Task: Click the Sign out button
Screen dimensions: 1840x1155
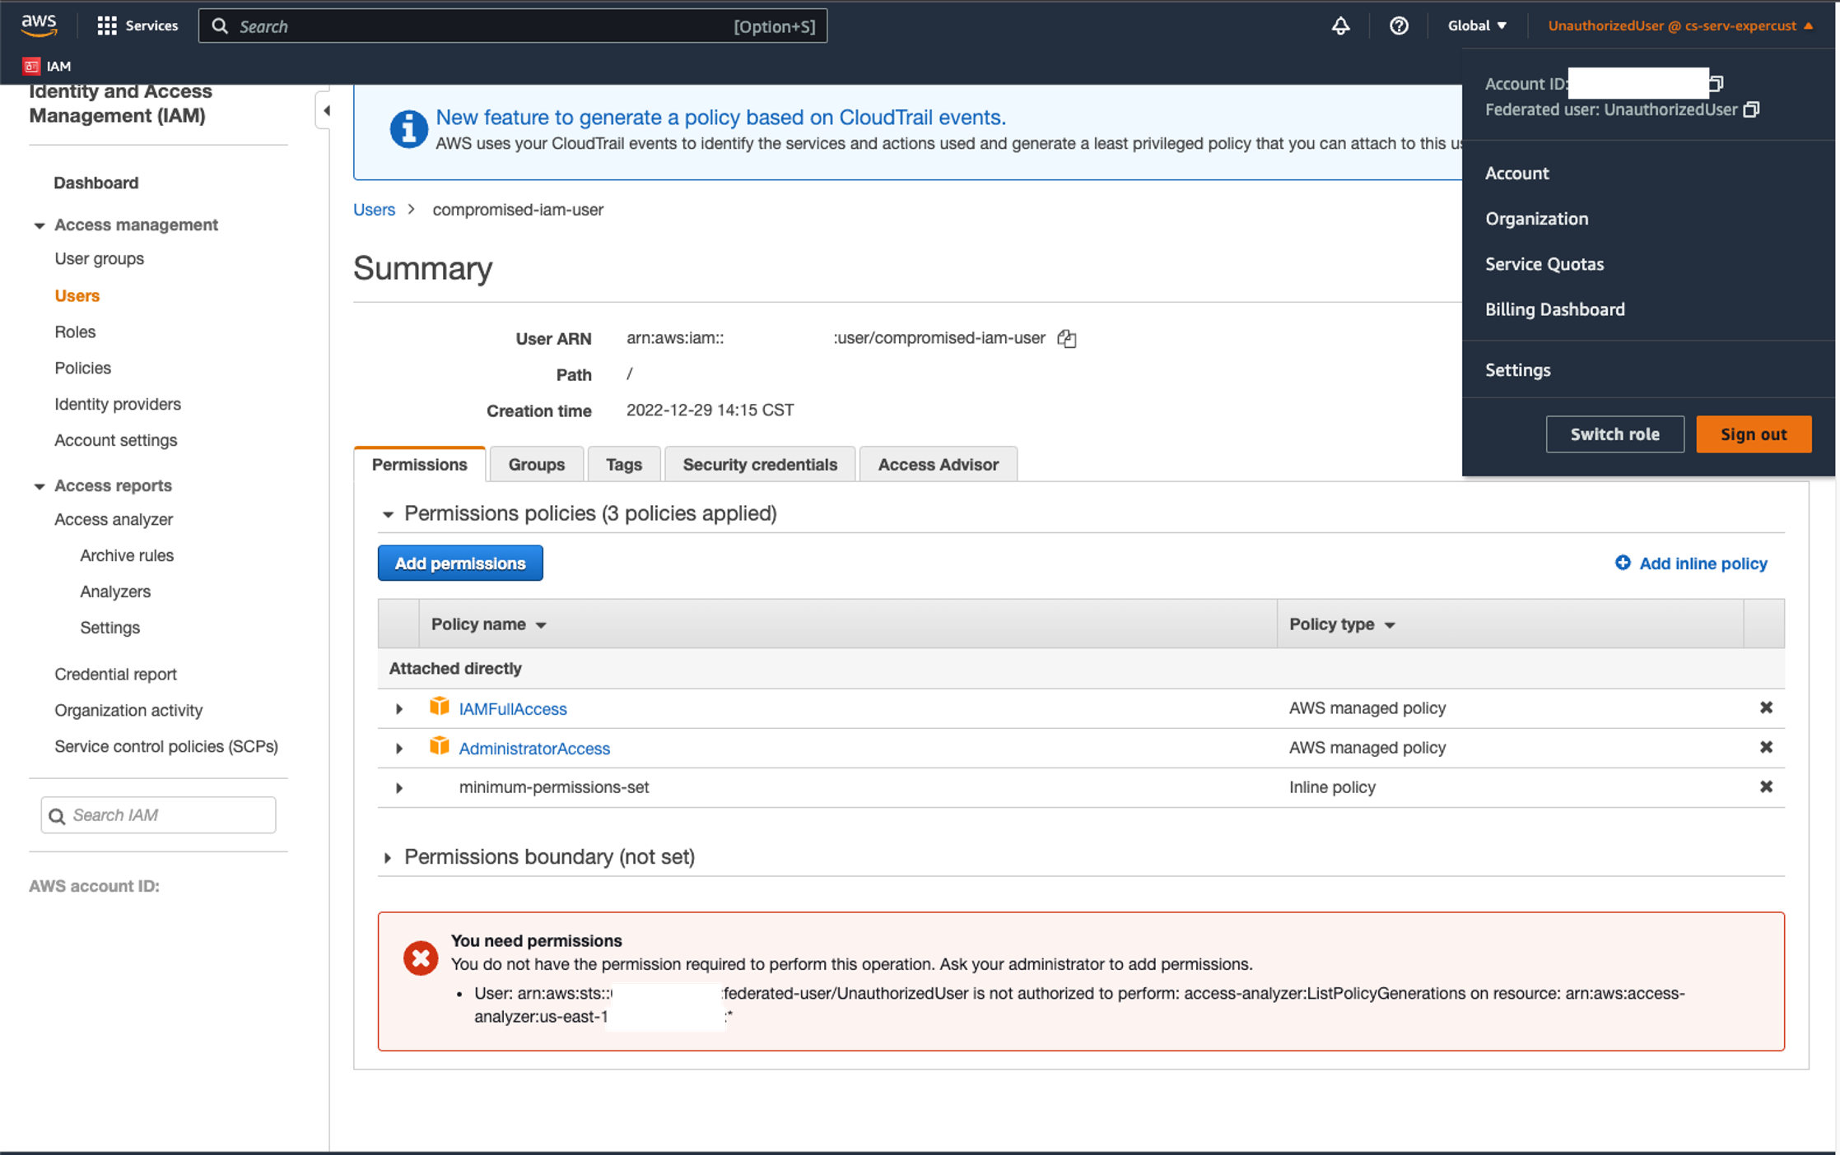Action: coord(1754,434)
